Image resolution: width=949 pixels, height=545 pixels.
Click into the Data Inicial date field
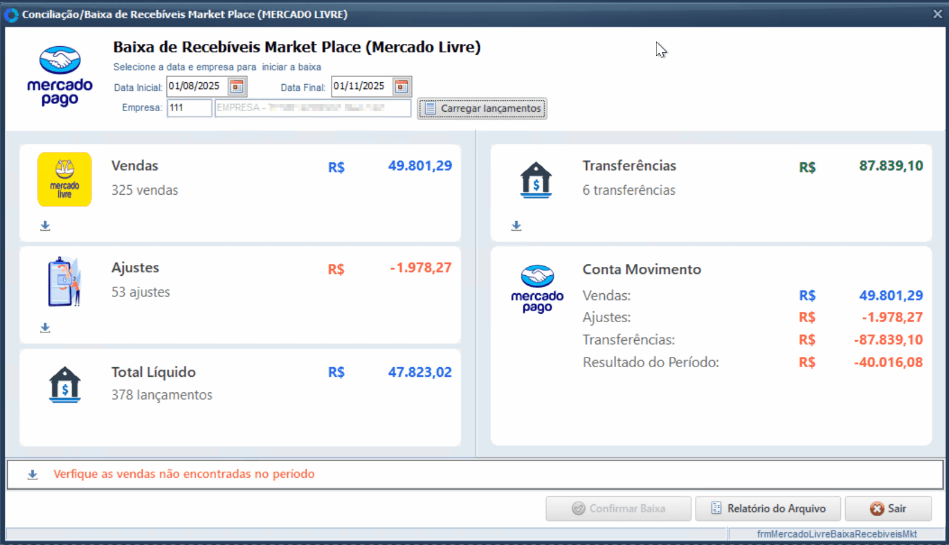[x=196, y=87]
